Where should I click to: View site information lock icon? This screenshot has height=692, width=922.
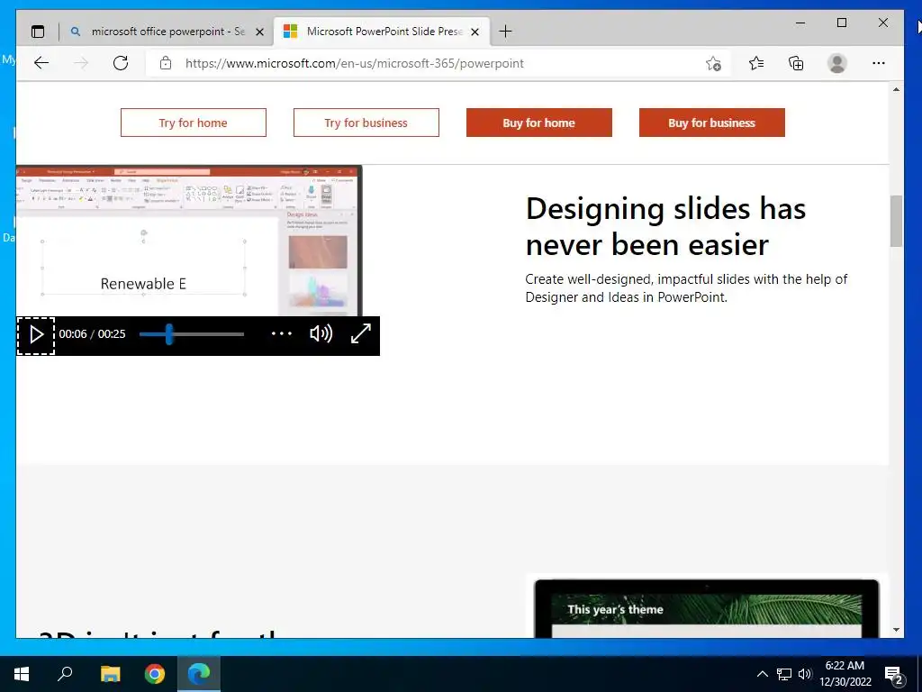tap(166, 63)
